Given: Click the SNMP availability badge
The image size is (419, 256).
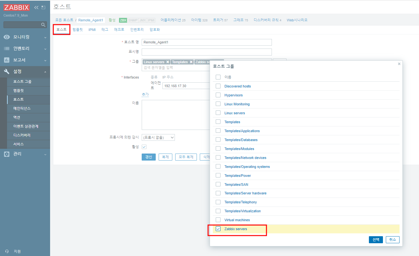Looking at the screenshot, I should pos(133,20).
